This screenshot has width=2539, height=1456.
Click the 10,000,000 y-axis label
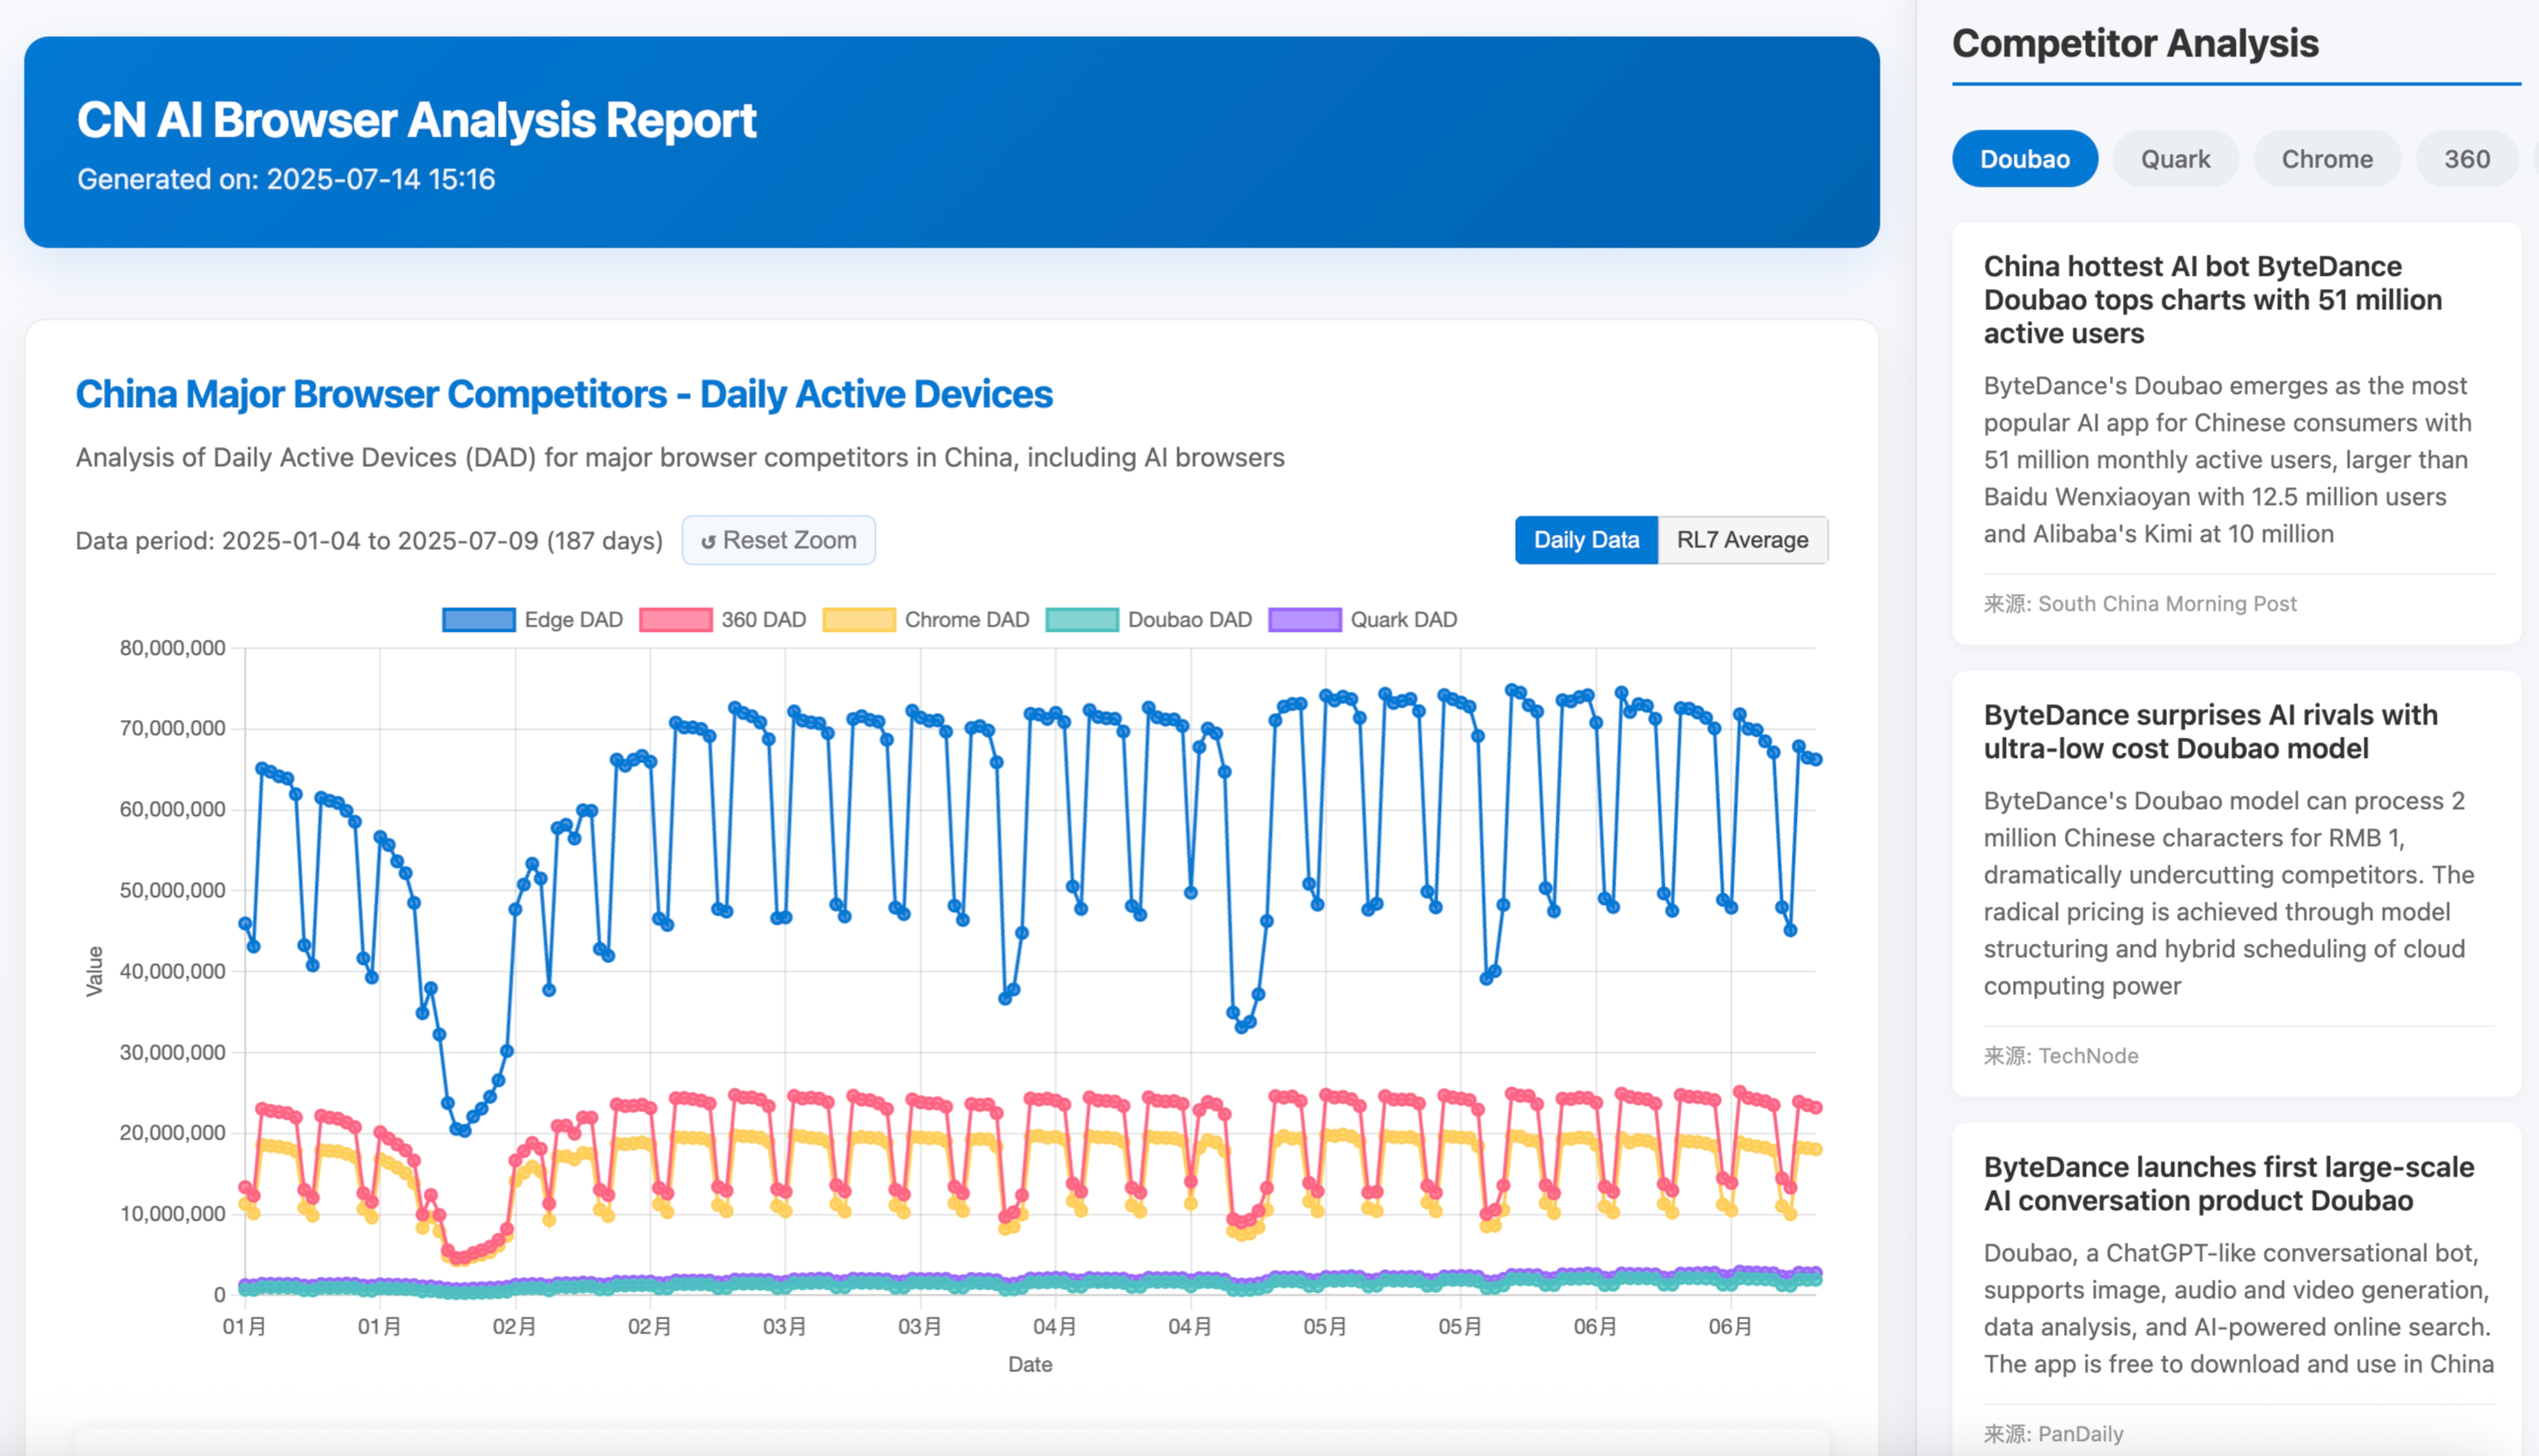(x=173, y=1214)
